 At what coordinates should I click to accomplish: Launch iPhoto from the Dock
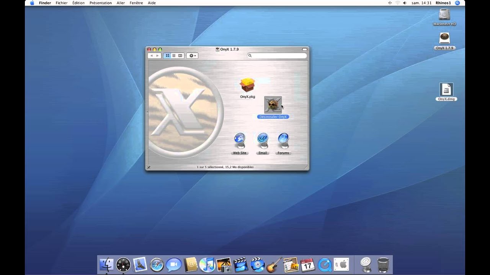(x=224, y=264)
